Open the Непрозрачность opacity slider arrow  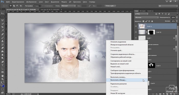click(x=177, y=18)
